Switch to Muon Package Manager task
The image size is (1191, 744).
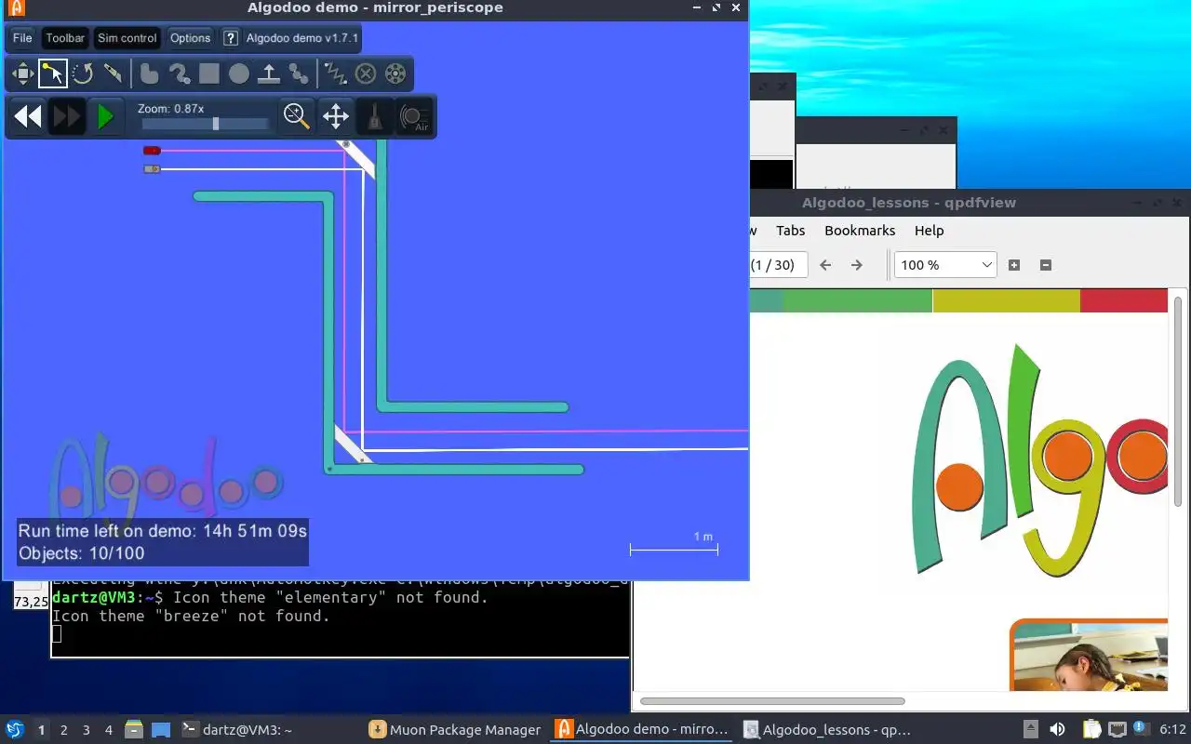tap(456, 730)
